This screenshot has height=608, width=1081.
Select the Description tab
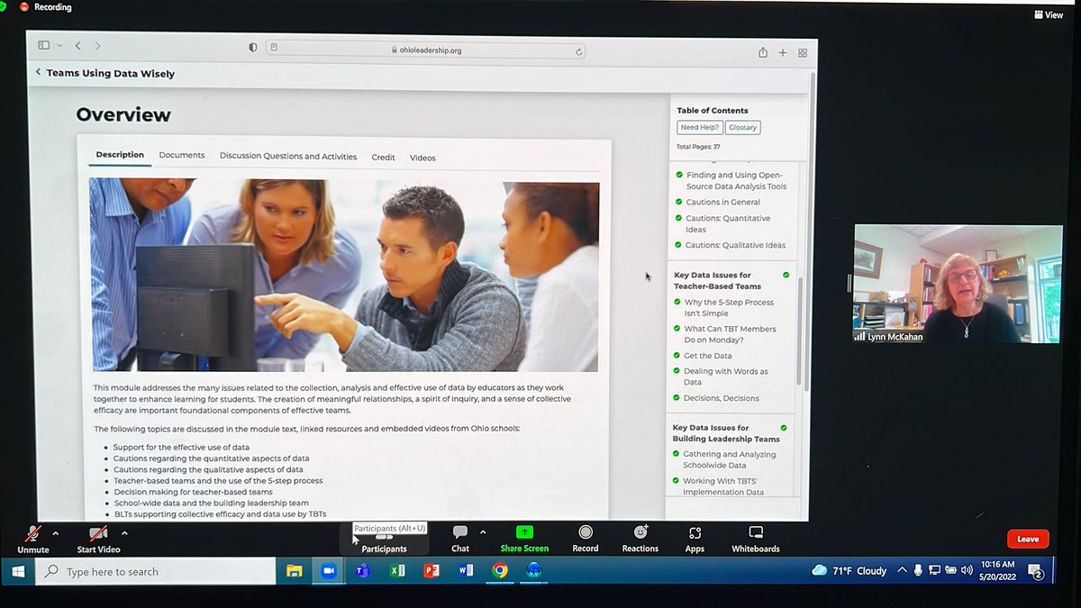point(120,155)
